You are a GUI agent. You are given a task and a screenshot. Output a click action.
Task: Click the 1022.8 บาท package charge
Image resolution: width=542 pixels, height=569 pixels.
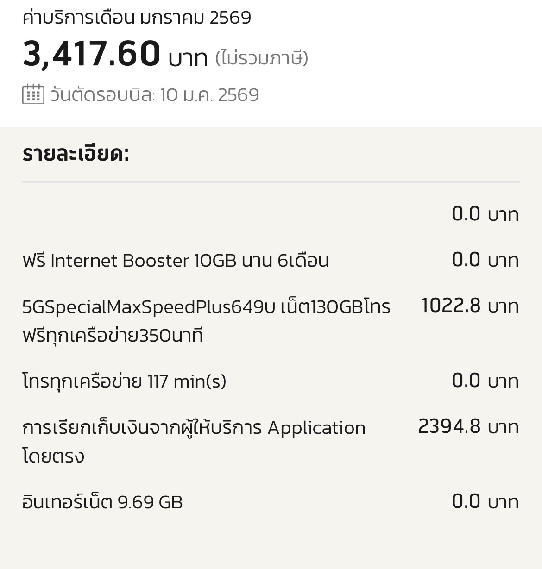pyautogui.click(x=469, y=306)
